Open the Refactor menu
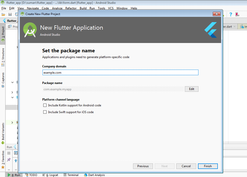Viewport: 247px width, 177px height. coord(71,8)
